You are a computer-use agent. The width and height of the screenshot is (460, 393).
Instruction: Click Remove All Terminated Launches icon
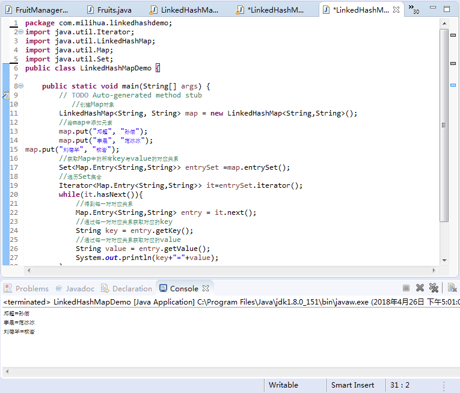434,288
